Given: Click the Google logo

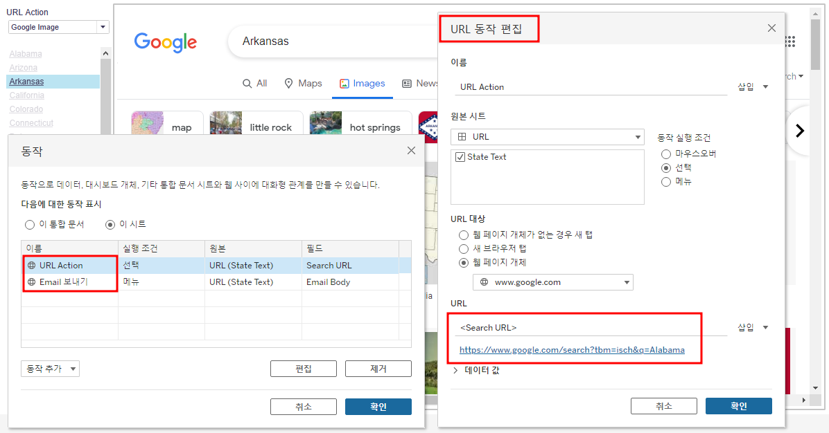Looking at the screenshot, I should pos(166,42).
